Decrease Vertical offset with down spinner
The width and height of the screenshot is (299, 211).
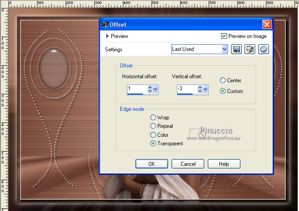[x=200, y=91]
